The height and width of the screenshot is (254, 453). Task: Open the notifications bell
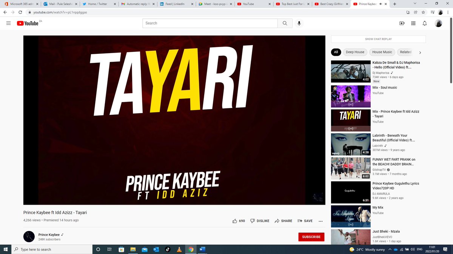pos(425,23)
